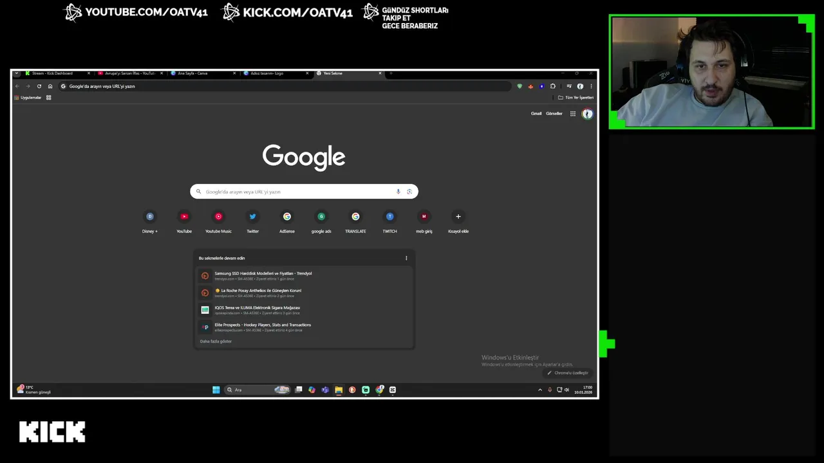Show hidden system tray icons

[540, 390]
